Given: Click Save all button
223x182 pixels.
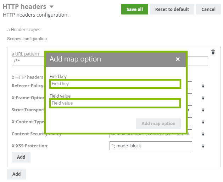Looking at the screenshot, I should 134,9.
